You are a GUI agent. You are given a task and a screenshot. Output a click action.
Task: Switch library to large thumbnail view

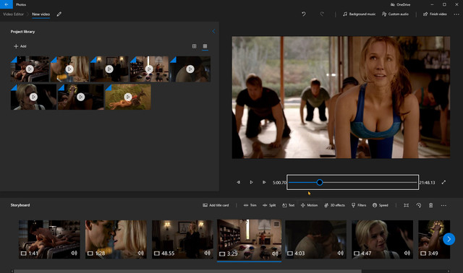(205, 46)
